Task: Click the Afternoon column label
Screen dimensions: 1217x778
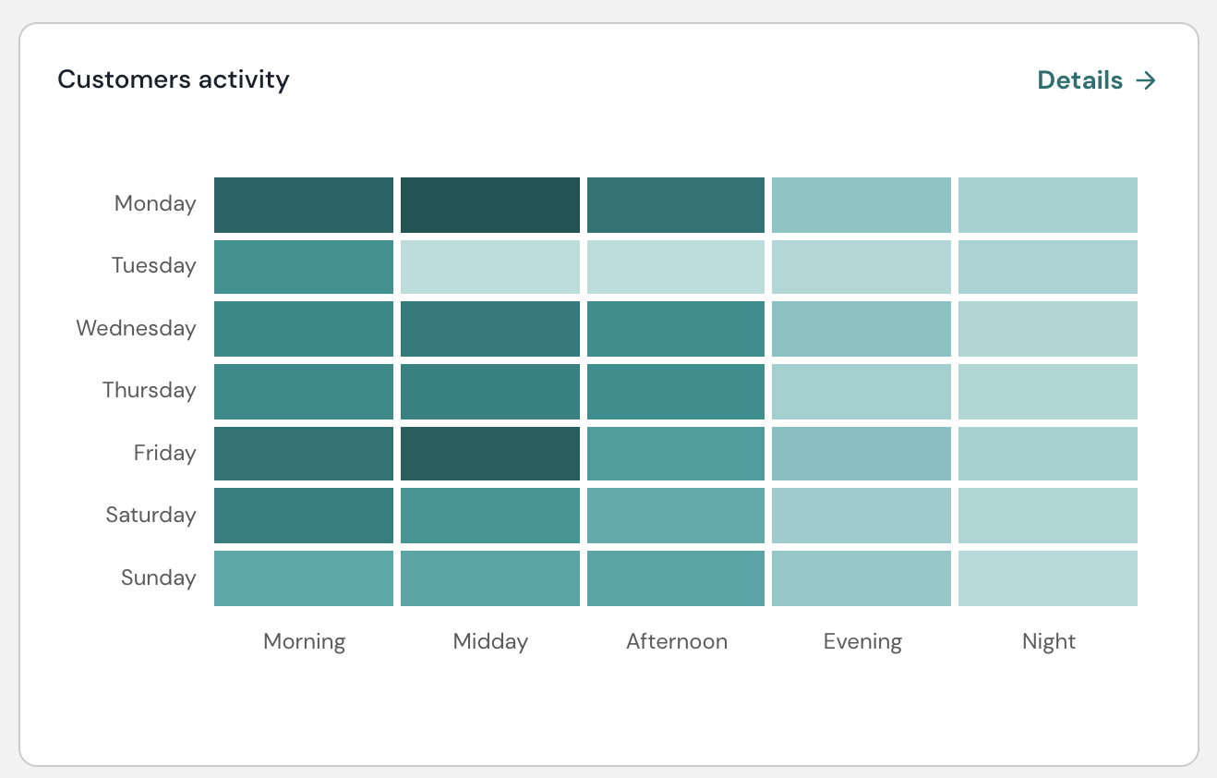Action: click(x=677, y=641)
